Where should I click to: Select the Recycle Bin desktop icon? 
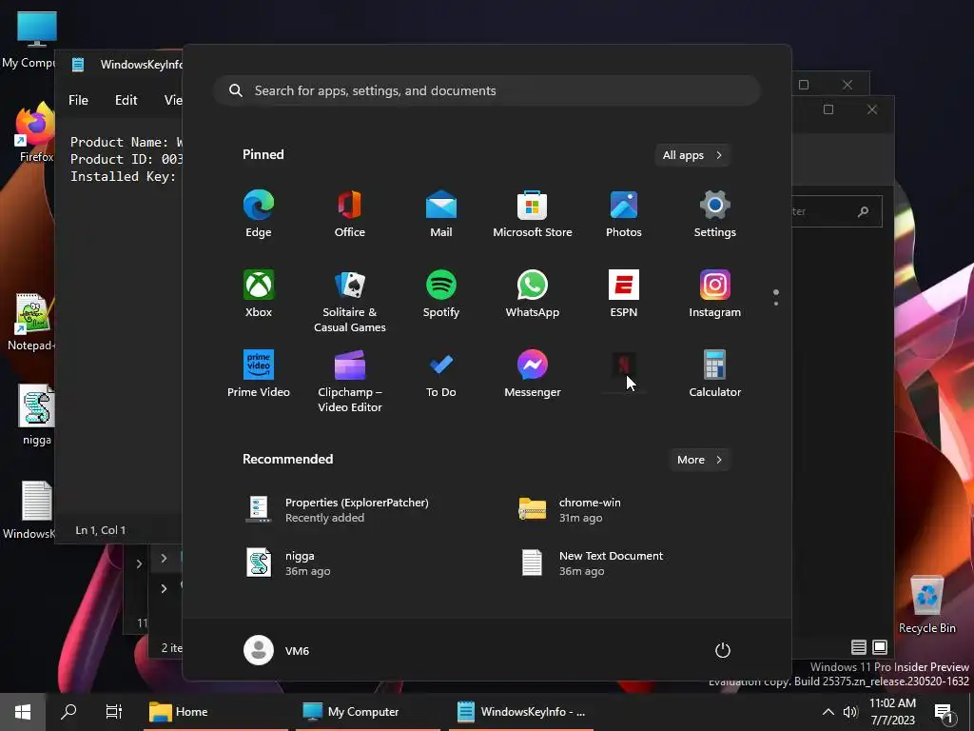tap(926, 604)
